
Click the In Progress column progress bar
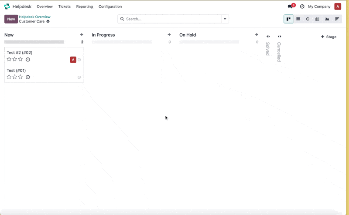click(122, 42)
